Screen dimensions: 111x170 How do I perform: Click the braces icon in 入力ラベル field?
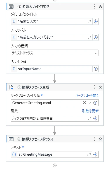[x=14, y=37]
